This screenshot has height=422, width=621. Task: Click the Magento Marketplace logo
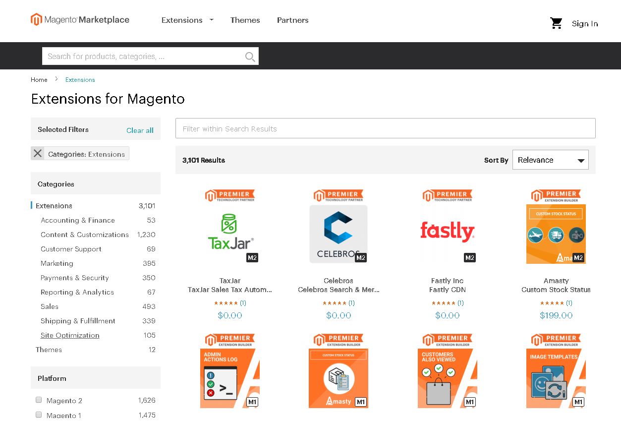point(80,20)
